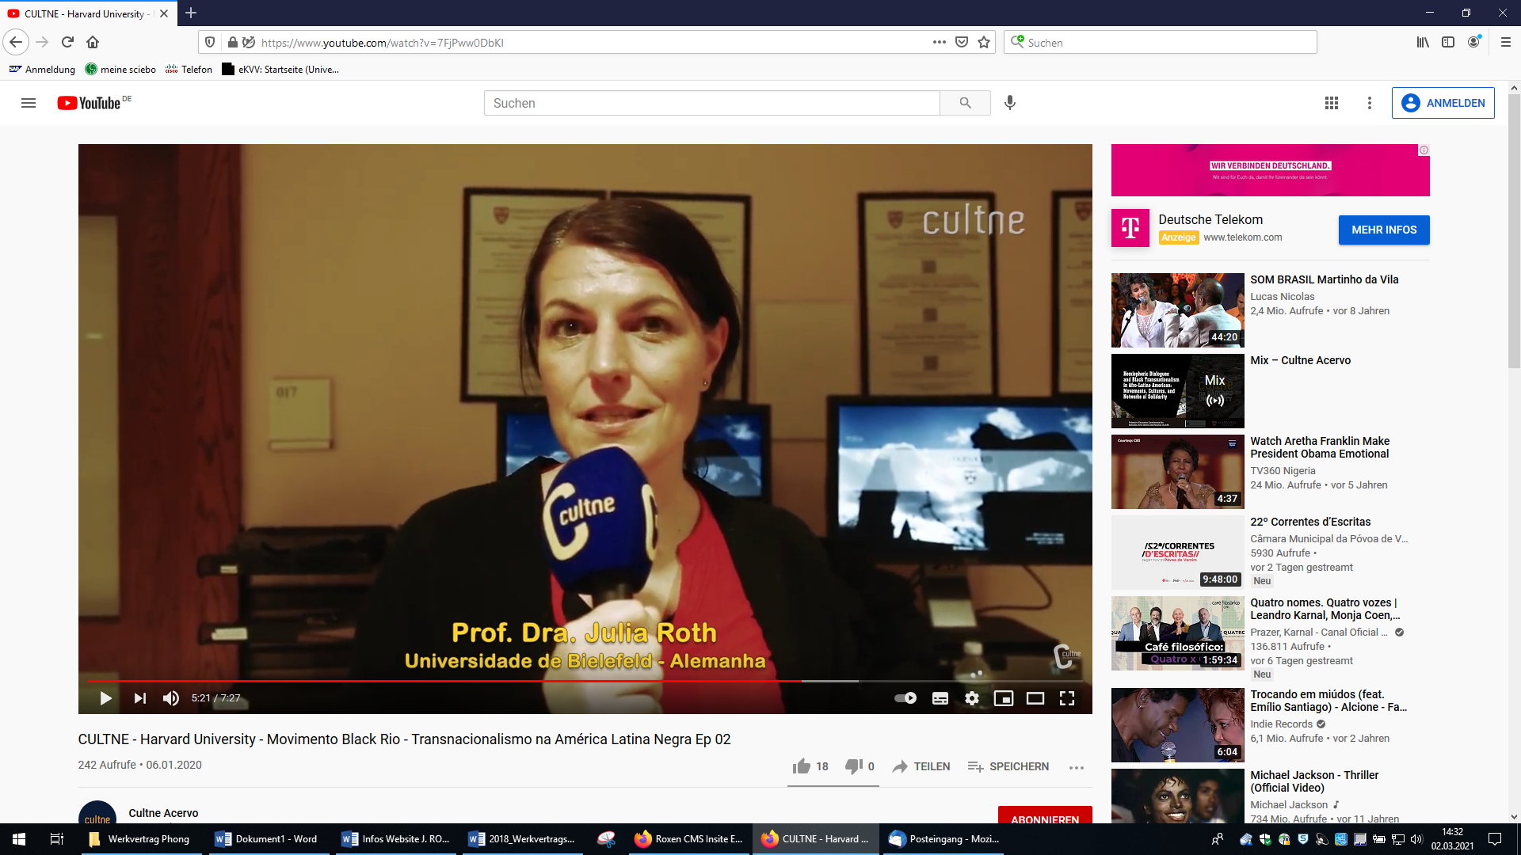Screen dimensions: 1521x855
Task: Reload the page
Action: (x=67, y=42)
